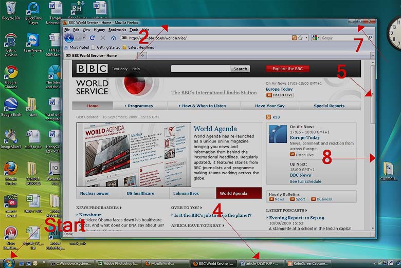Click the BBC site search input field

pyautogui.click(x=200, y=69)
